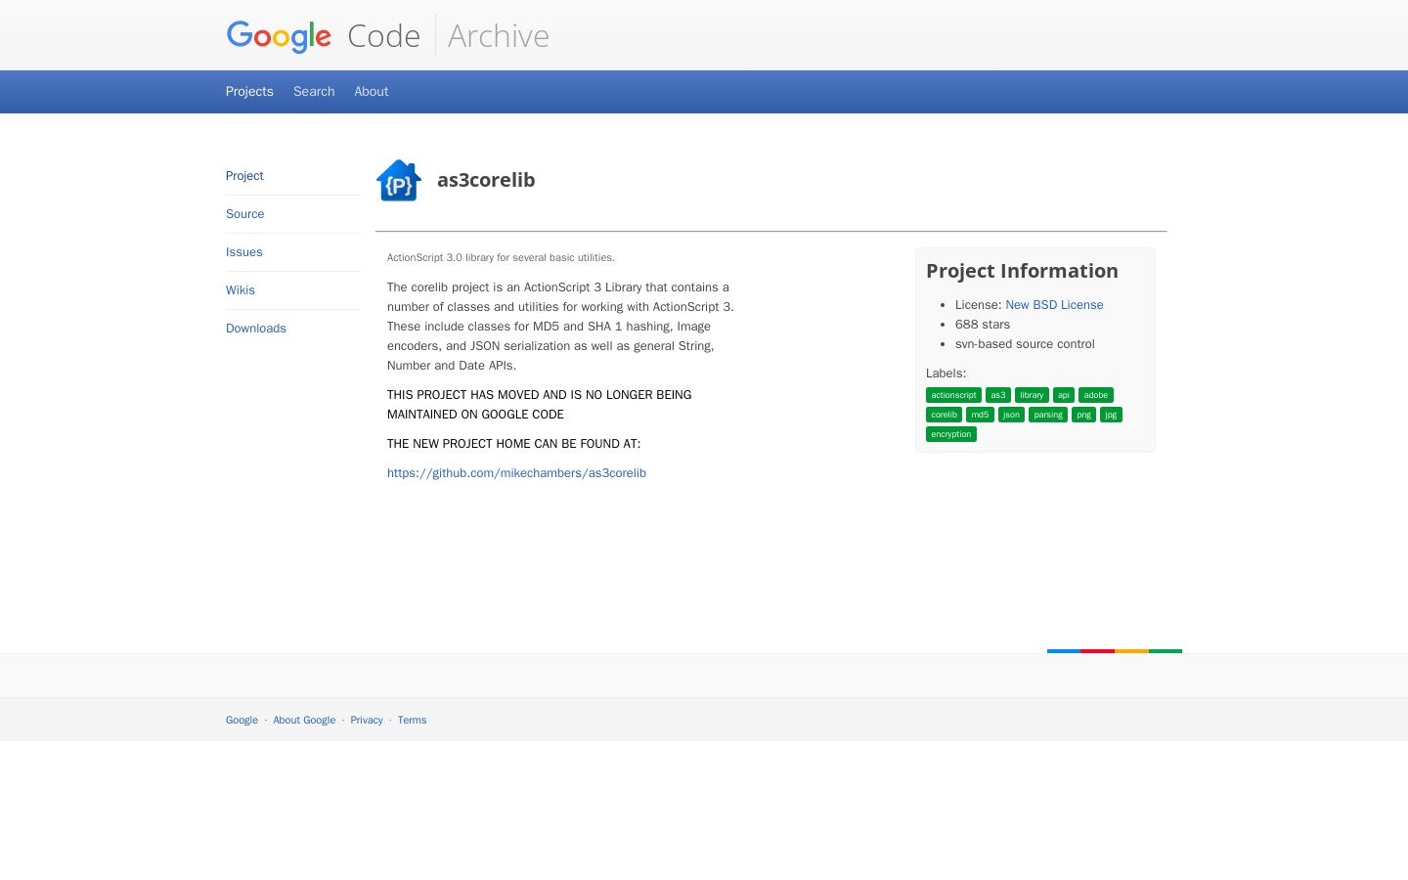Click the "THE NEW PROJECT HOME CAN BE FOUND AT:" line
Screen dimensions: 1408x880
513,444
